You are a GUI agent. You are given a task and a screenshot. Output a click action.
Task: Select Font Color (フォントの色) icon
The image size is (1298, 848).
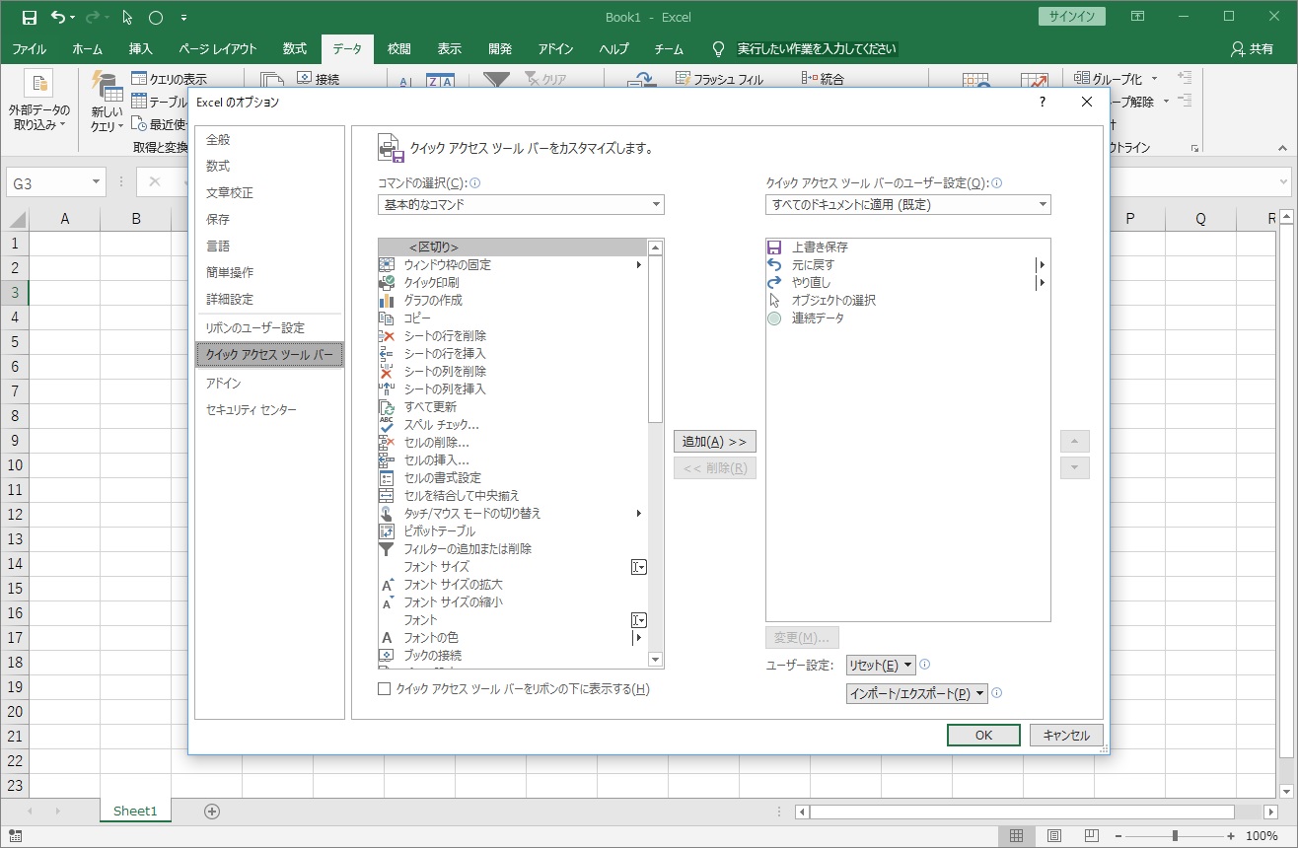coord(387,637)
